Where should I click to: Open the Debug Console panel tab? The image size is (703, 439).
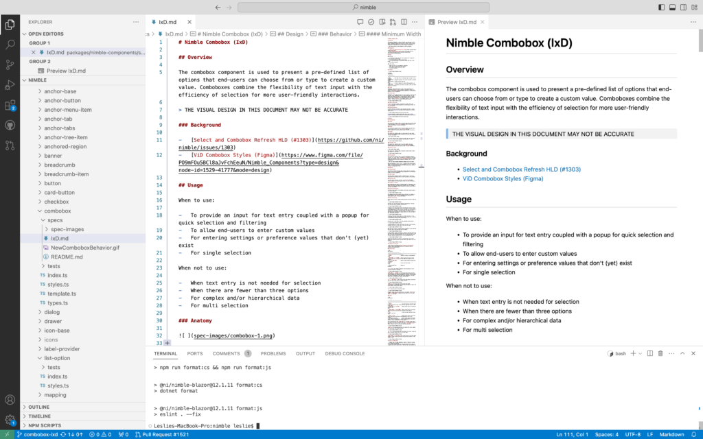pyautogui.click(x=345, y=353)
